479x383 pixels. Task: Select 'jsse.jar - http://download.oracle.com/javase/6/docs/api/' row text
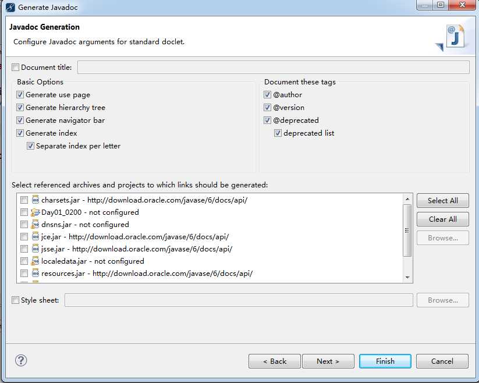click(137, 249)
